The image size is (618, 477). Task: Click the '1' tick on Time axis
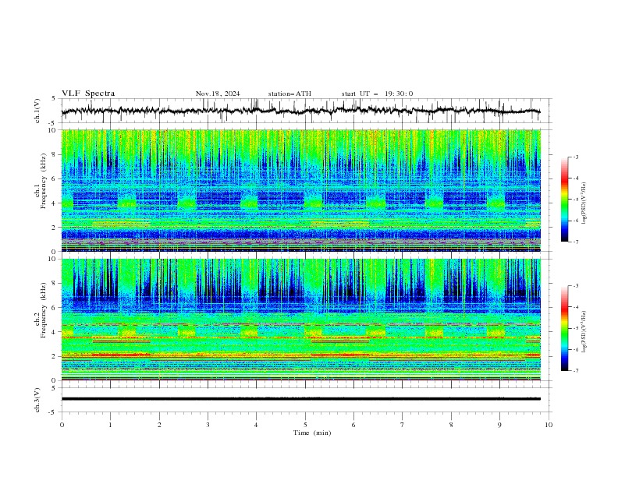coord(110,425)
